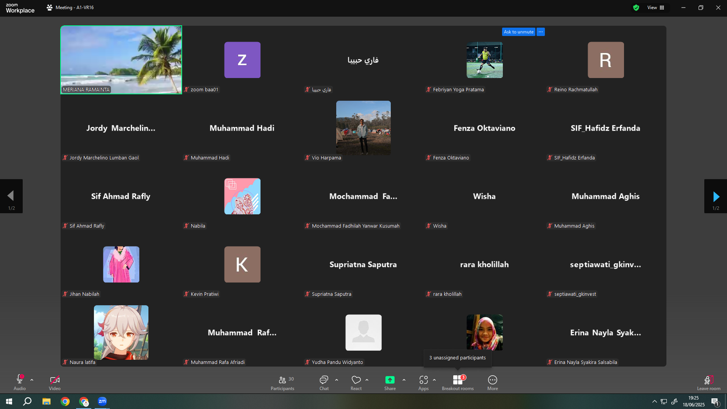
Task: Start screen Share
Action: tap(390, 382)
